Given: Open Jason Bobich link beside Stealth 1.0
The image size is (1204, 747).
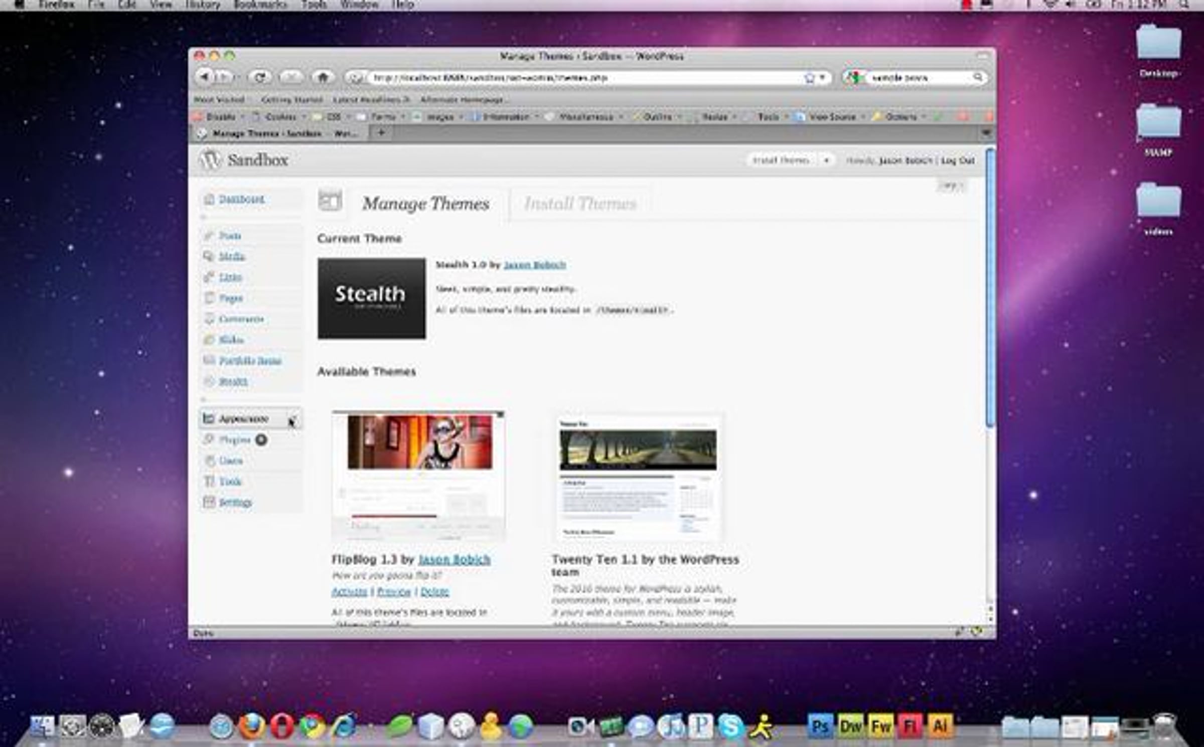Looking at the screenshot, I should (535, 265).
